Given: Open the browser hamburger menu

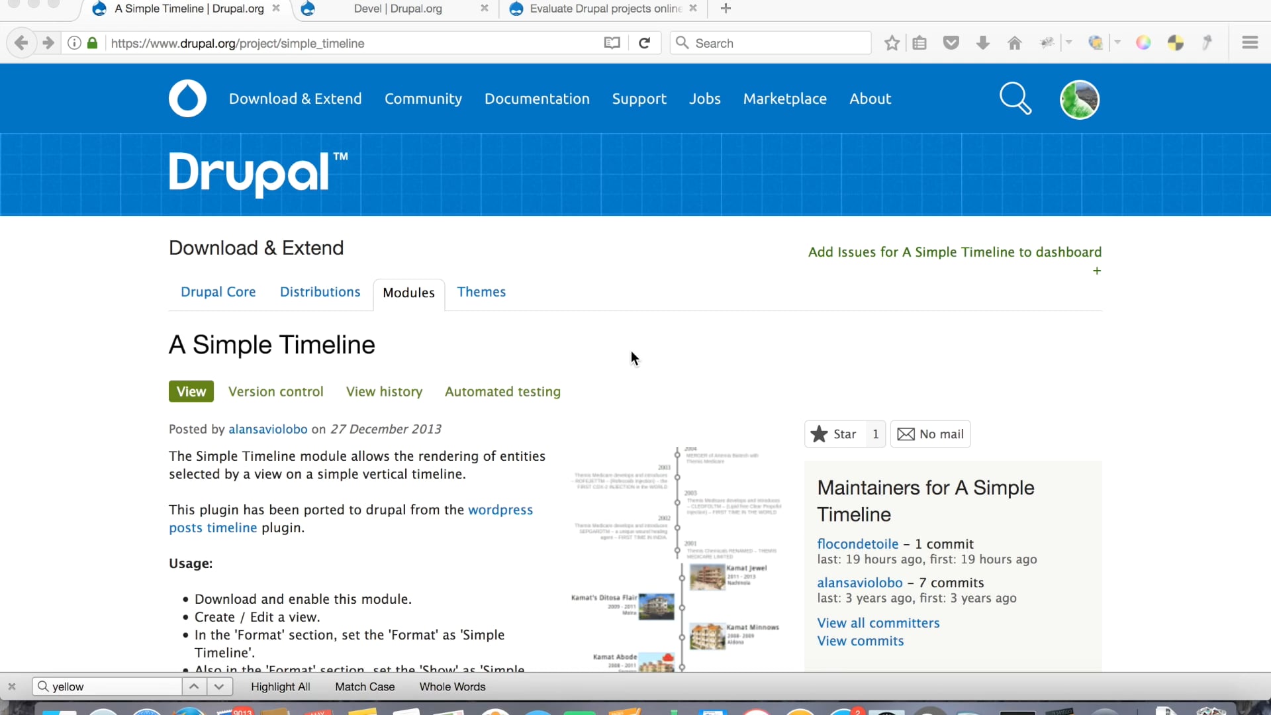Looking at the screenshot, I should 1249,42.
